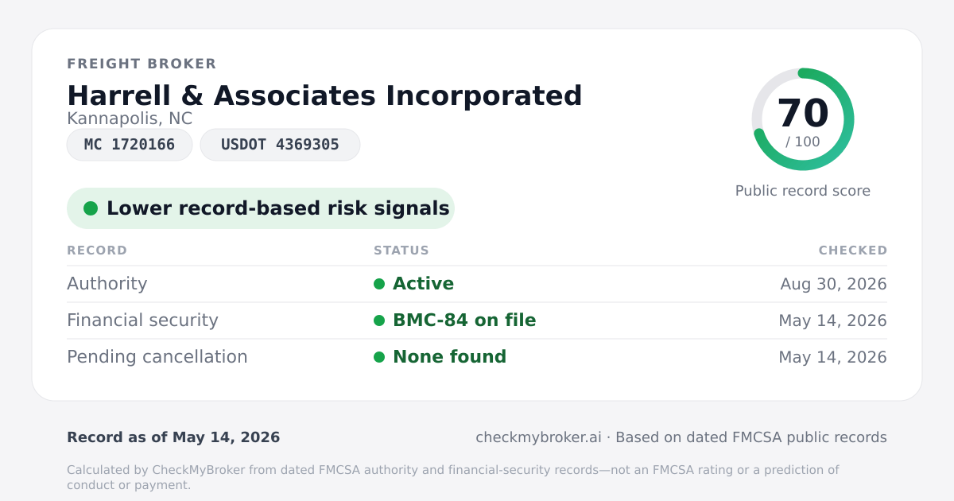Click the green dot beside BMC-84 on file
The width and height of the screenshot is (954, 501).
click(x=379, y=320)
